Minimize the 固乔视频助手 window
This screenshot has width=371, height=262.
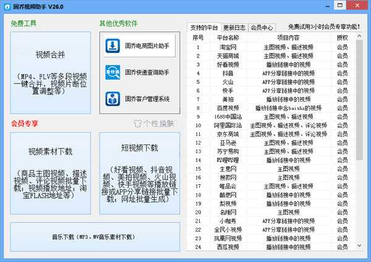coord(328,6)
